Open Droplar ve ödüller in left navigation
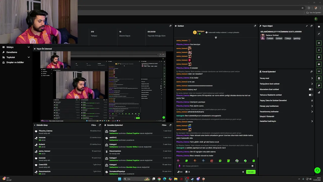This screenshot has height=182, width=323. (x=15, y=62)
